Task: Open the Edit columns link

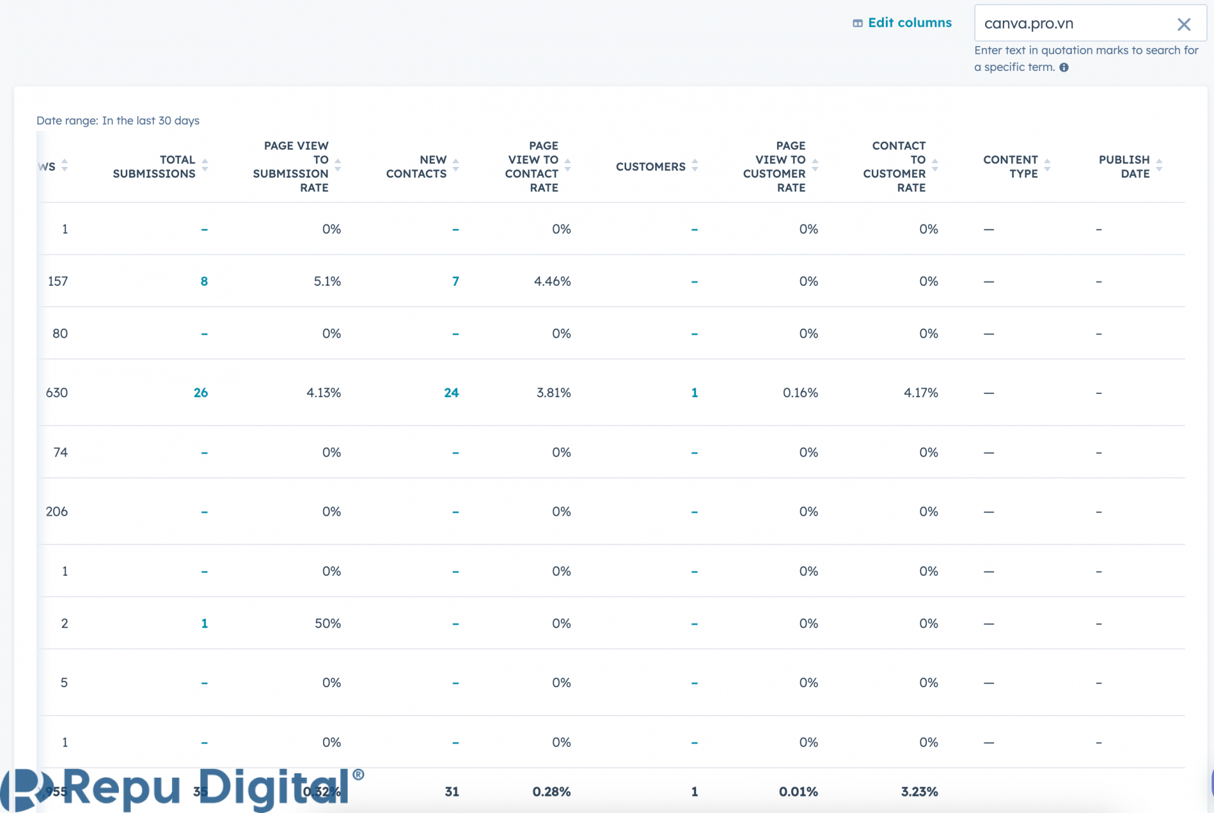Action: pyautogui.click(x=902, y=23)
